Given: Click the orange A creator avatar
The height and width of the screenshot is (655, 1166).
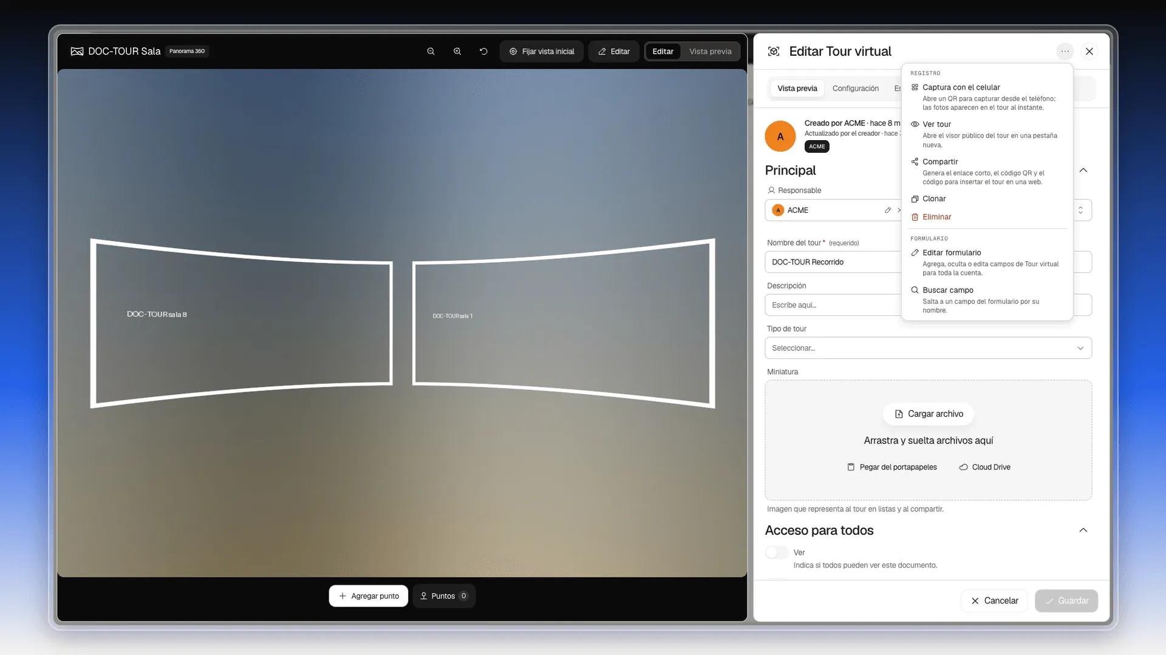Looking at the screenshot, I should [x=780, y=136].
